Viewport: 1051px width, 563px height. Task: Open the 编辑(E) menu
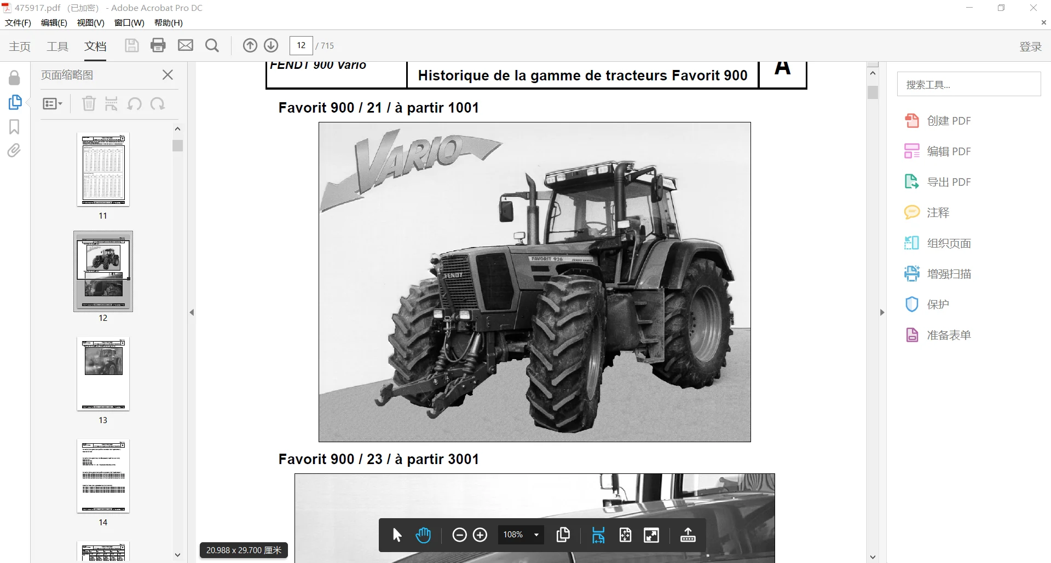(54, 23)
